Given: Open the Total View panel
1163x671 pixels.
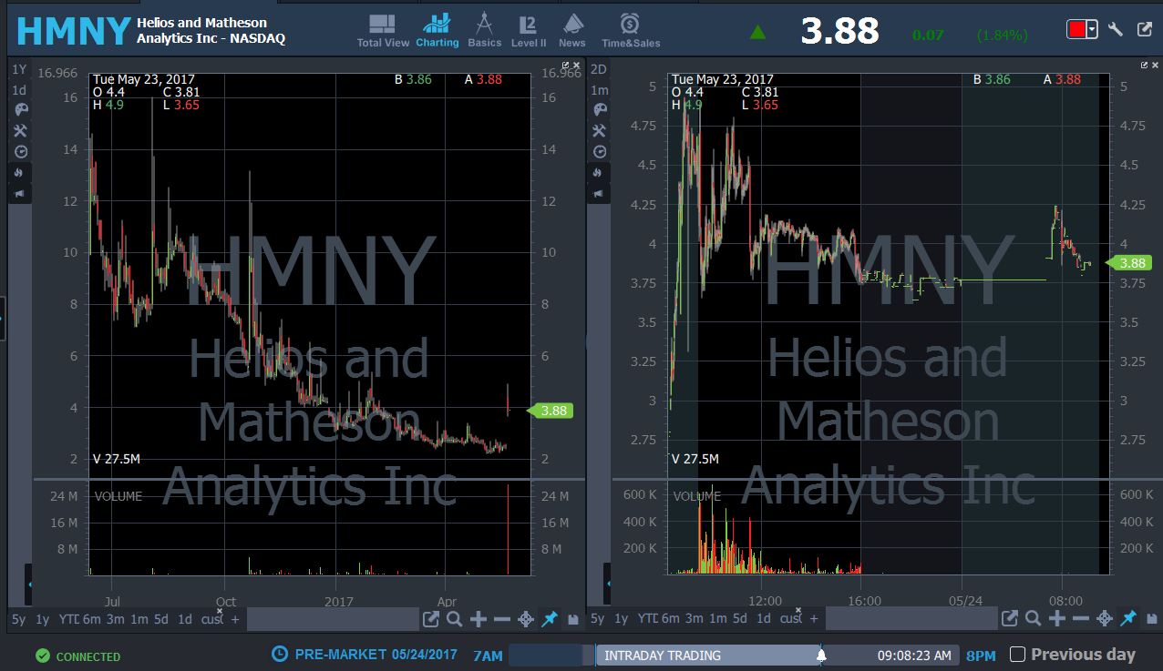Looking at the screenshot, I should click(383, 31).
